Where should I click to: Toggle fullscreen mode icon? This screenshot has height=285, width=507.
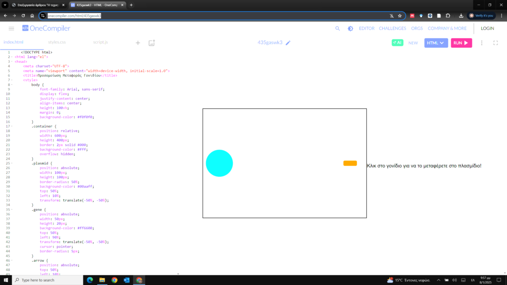click(x=495, y=43)
